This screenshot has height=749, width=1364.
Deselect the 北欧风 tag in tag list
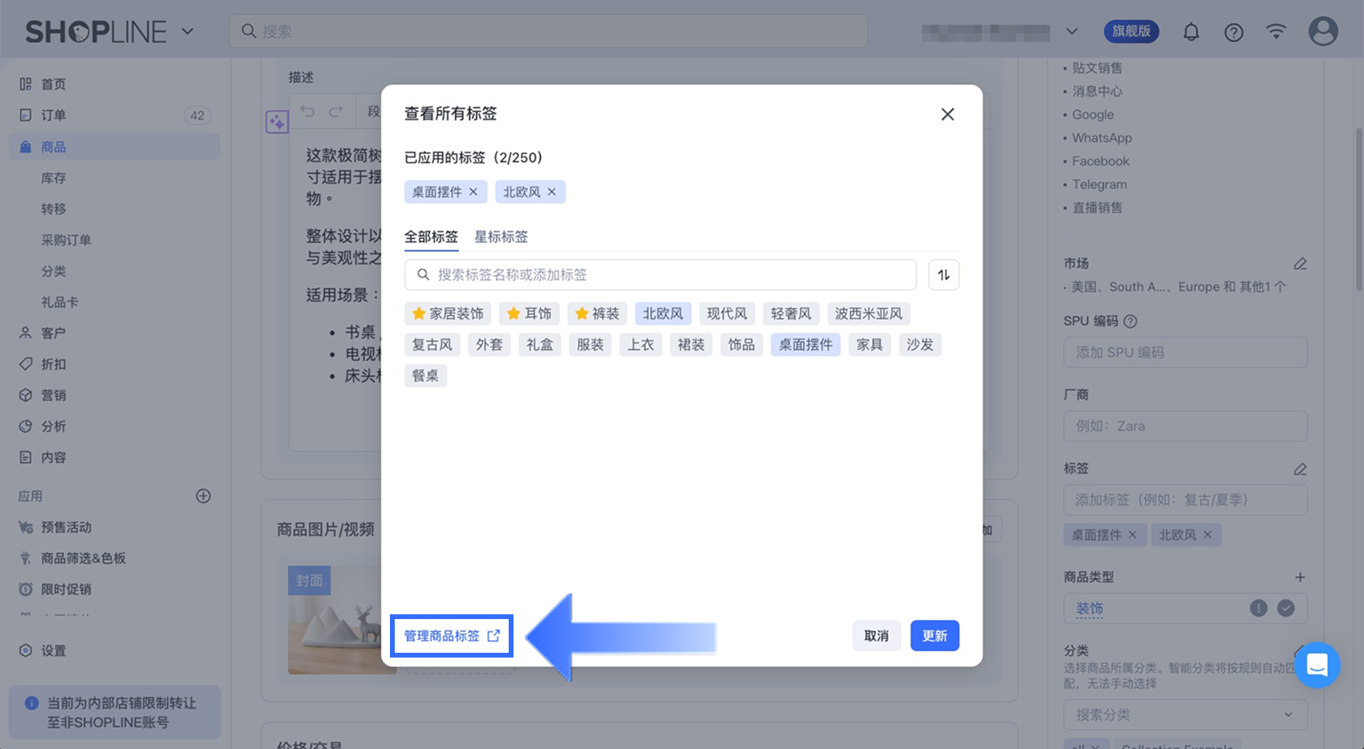click(663, 314)
